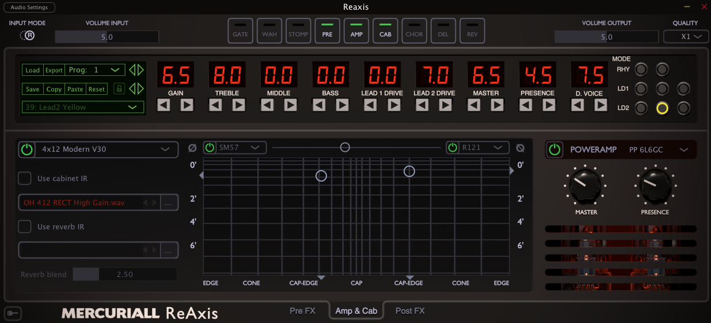Switch to the Amp & Cab tab

point(356,311)
